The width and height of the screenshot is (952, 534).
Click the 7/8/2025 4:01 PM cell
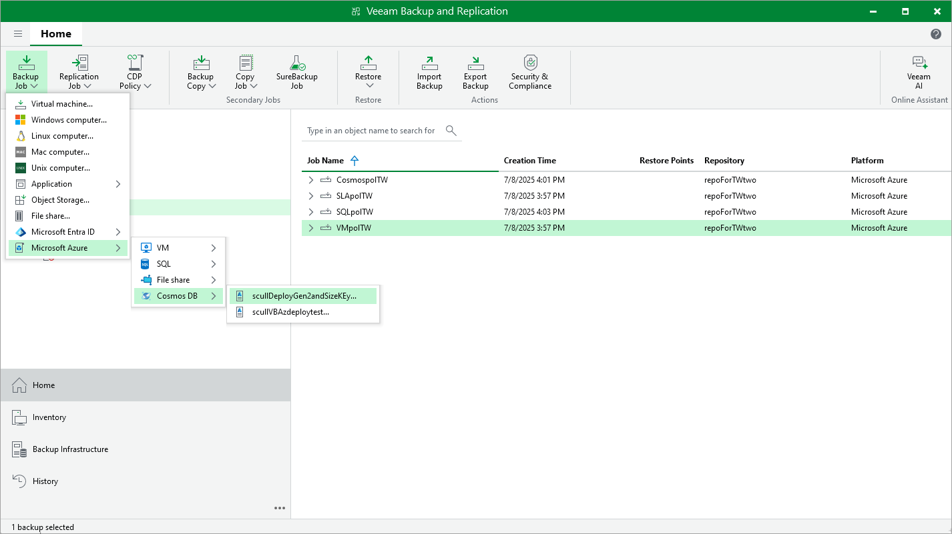(534, 180)
